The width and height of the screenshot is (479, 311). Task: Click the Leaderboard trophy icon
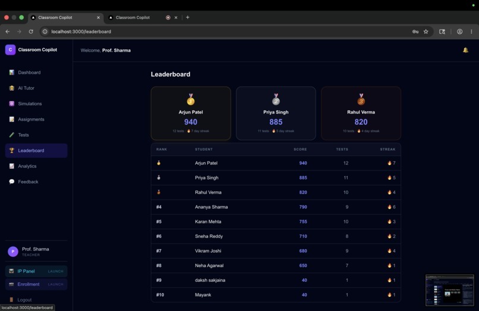point(12,151)
